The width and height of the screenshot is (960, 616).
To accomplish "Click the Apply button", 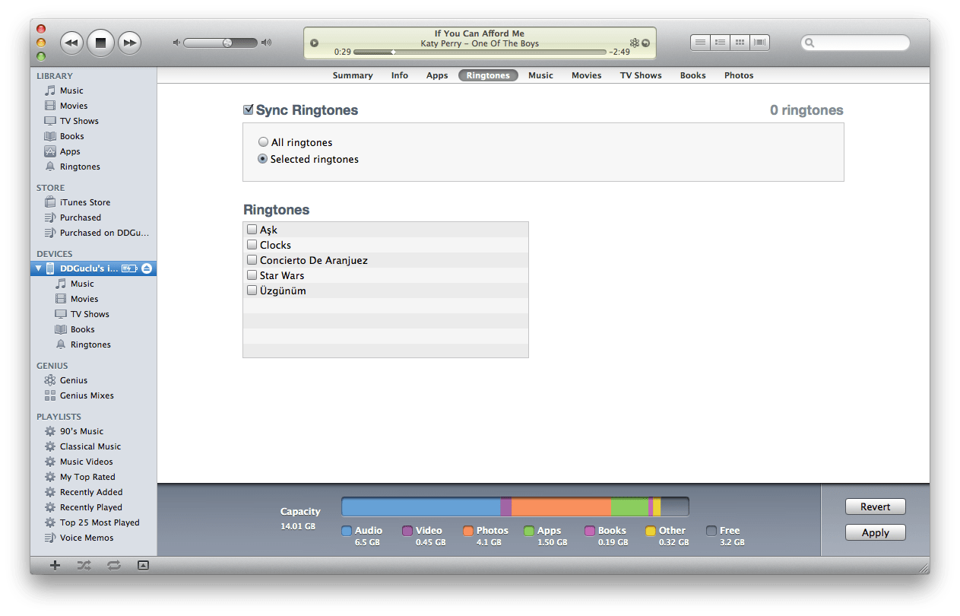I will pos(876,532).
